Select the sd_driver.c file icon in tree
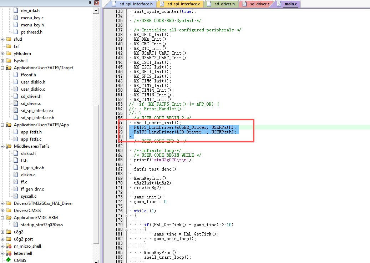Screen dimensions: 370x263 pyautogui.click(x=16, y=103)
